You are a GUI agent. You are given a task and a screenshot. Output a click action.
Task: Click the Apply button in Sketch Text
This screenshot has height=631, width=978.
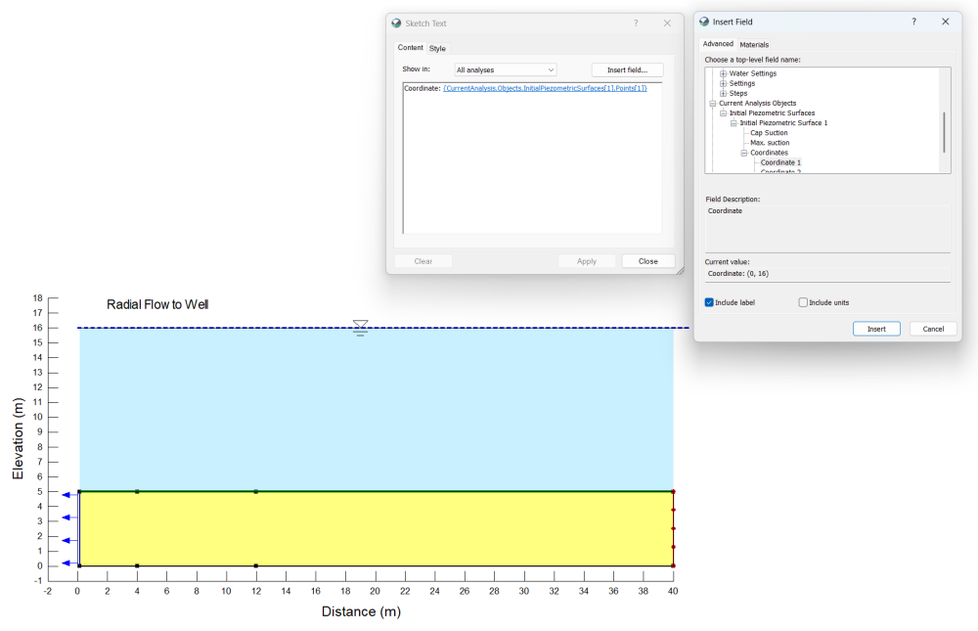tap(586, 261)
